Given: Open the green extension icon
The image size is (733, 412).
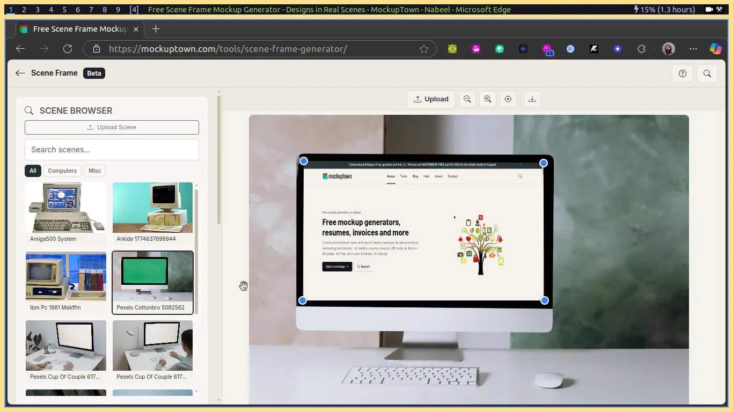Looking at the screenshot, I should (500, 49).
